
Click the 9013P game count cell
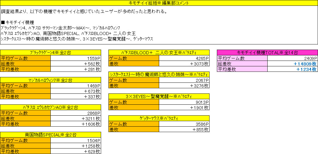click(x=184, y=102)
